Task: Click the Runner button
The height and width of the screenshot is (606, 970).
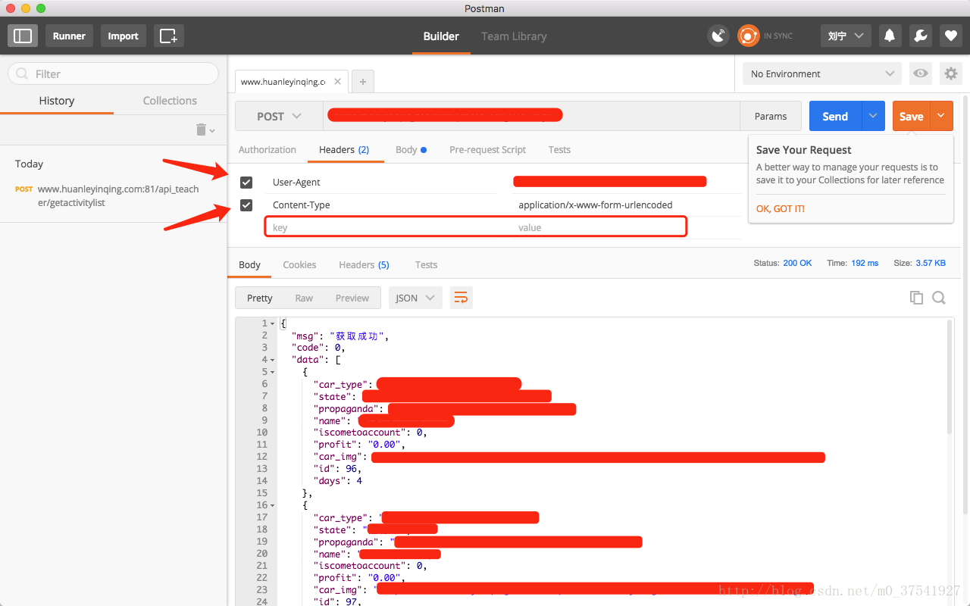Action: pyautogui.click(x=69, y=36)
